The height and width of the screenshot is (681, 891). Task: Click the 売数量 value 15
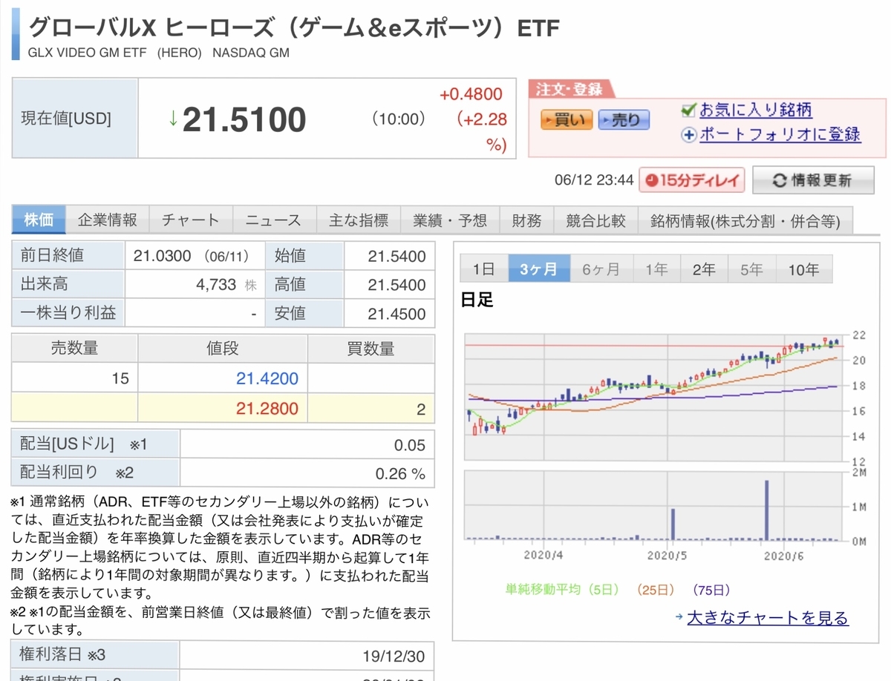120,379
